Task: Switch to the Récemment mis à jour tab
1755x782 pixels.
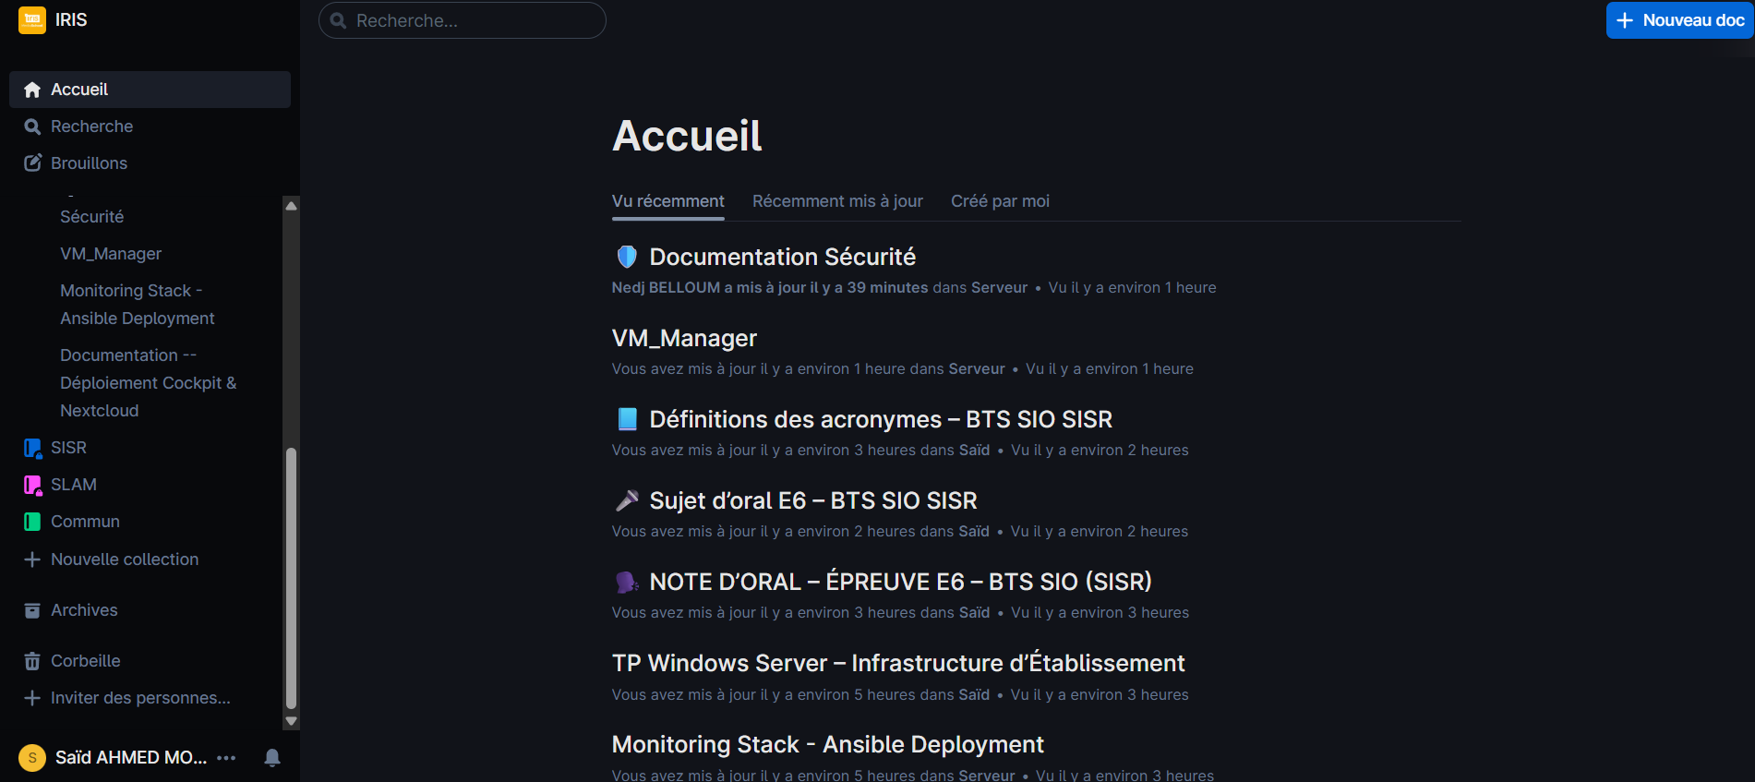Action: (836, 200)
